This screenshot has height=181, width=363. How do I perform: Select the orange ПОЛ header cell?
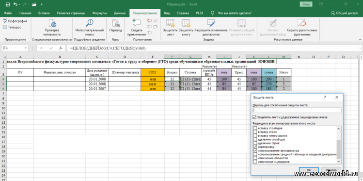coord(152,72)
